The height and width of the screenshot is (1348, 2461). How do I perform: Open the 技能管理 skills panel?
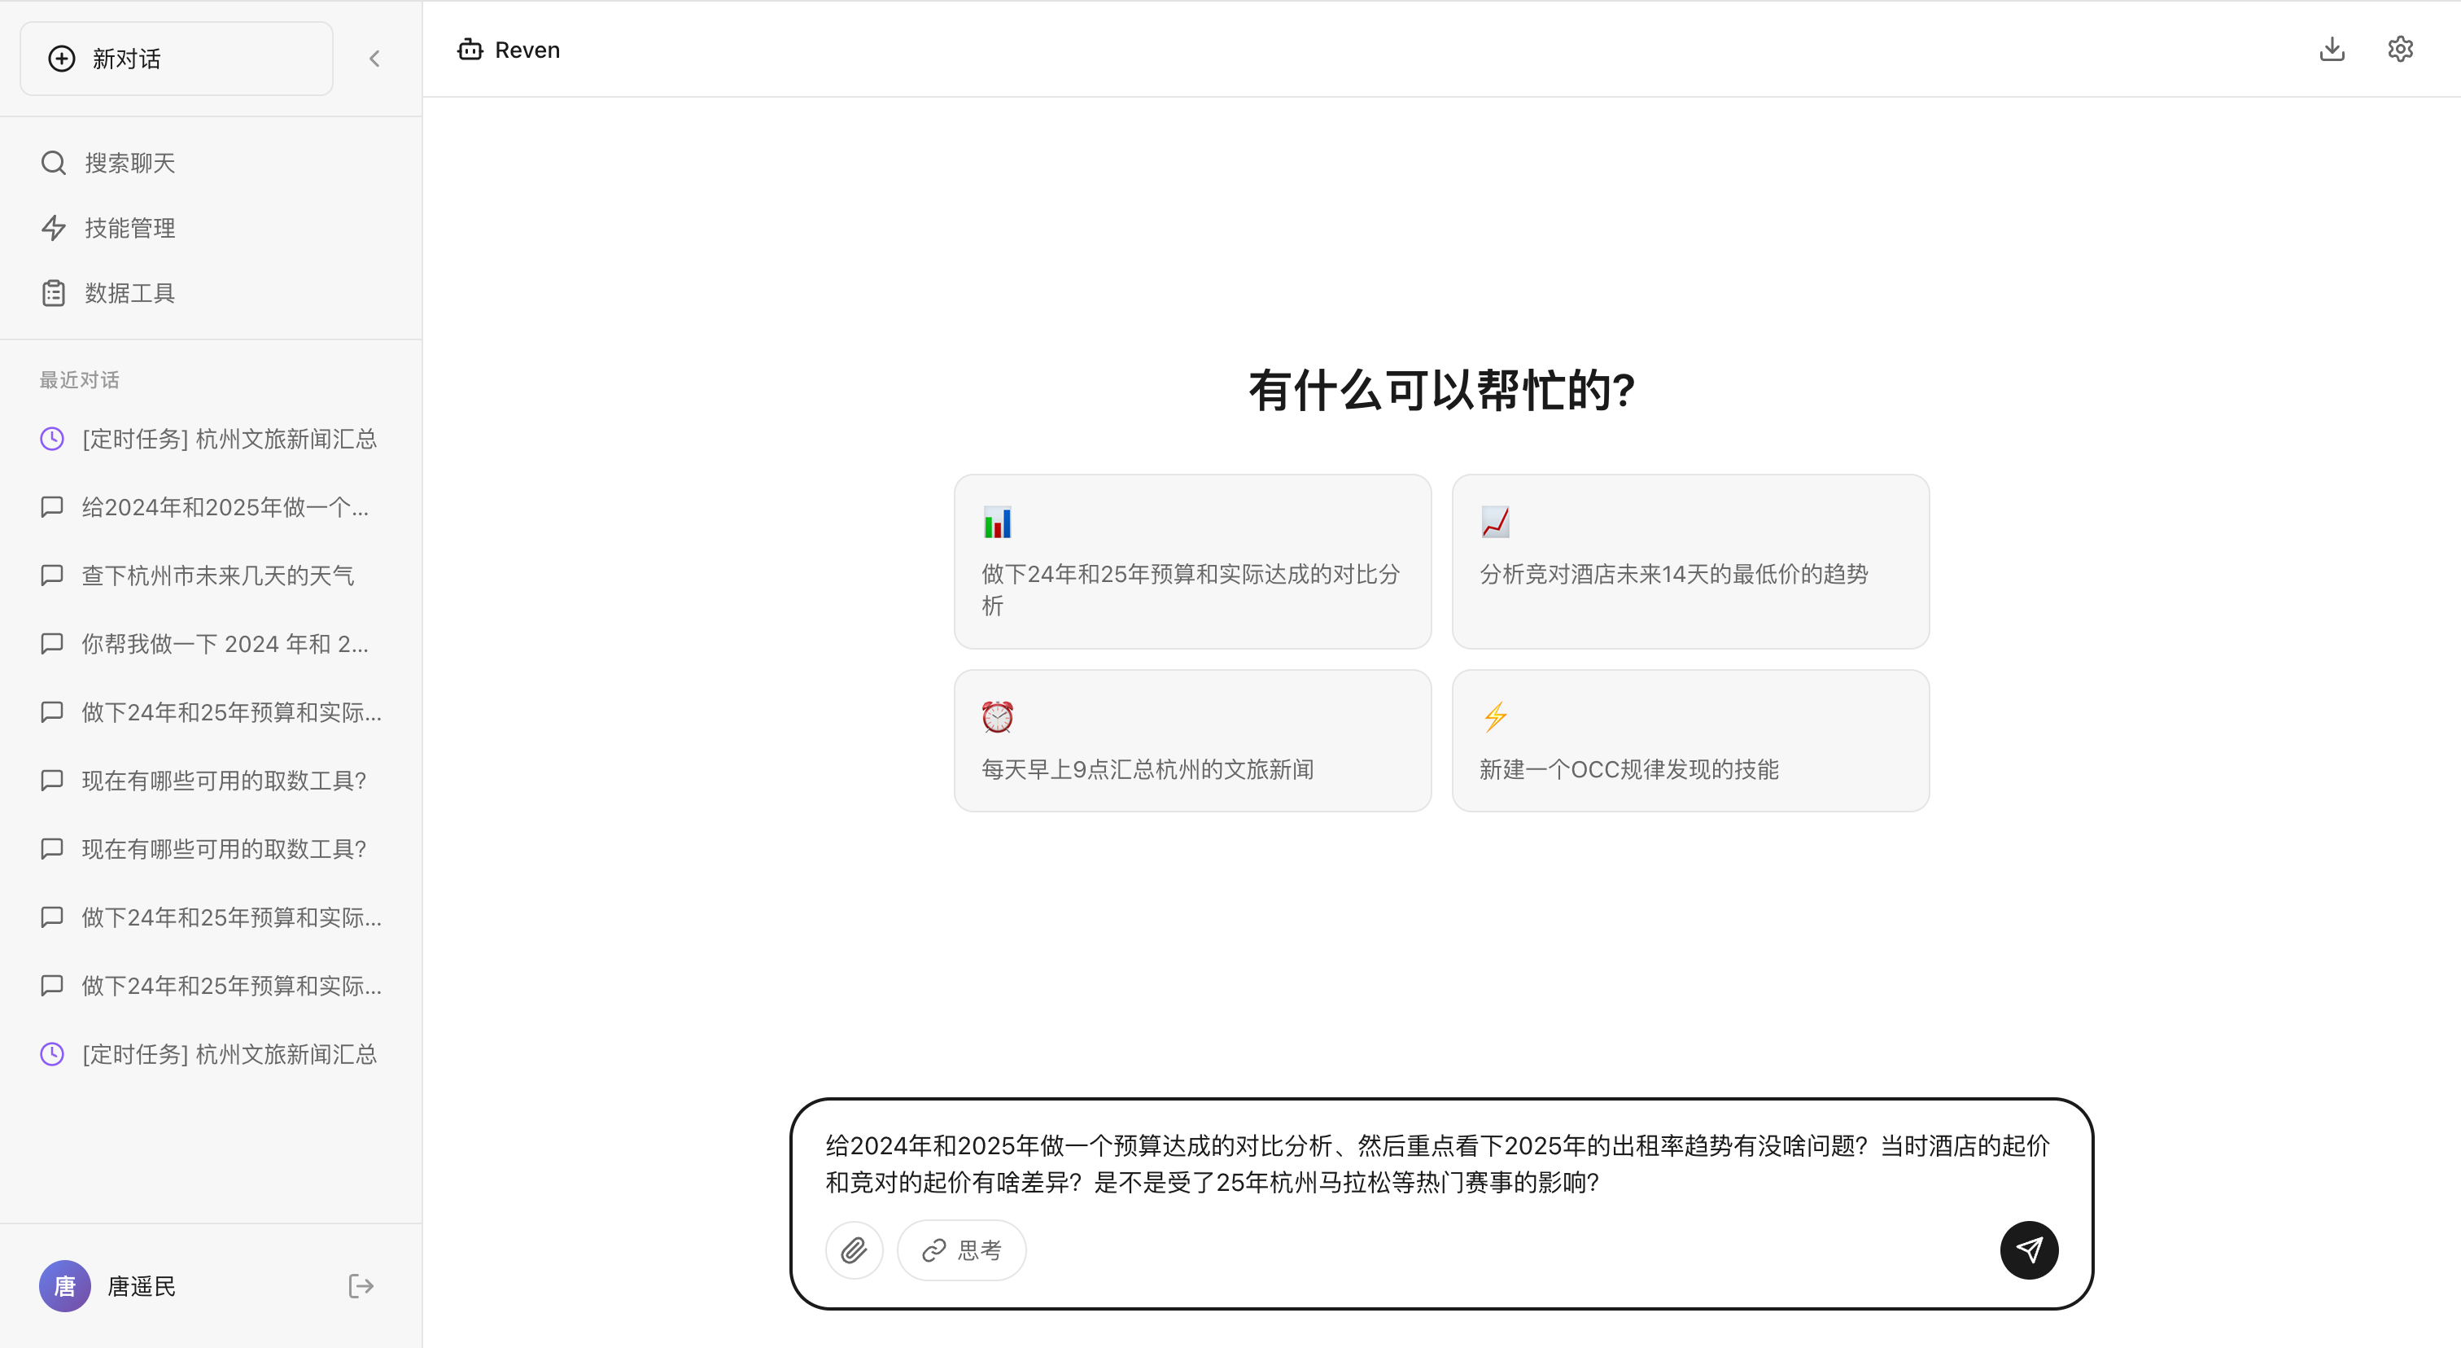128,228
